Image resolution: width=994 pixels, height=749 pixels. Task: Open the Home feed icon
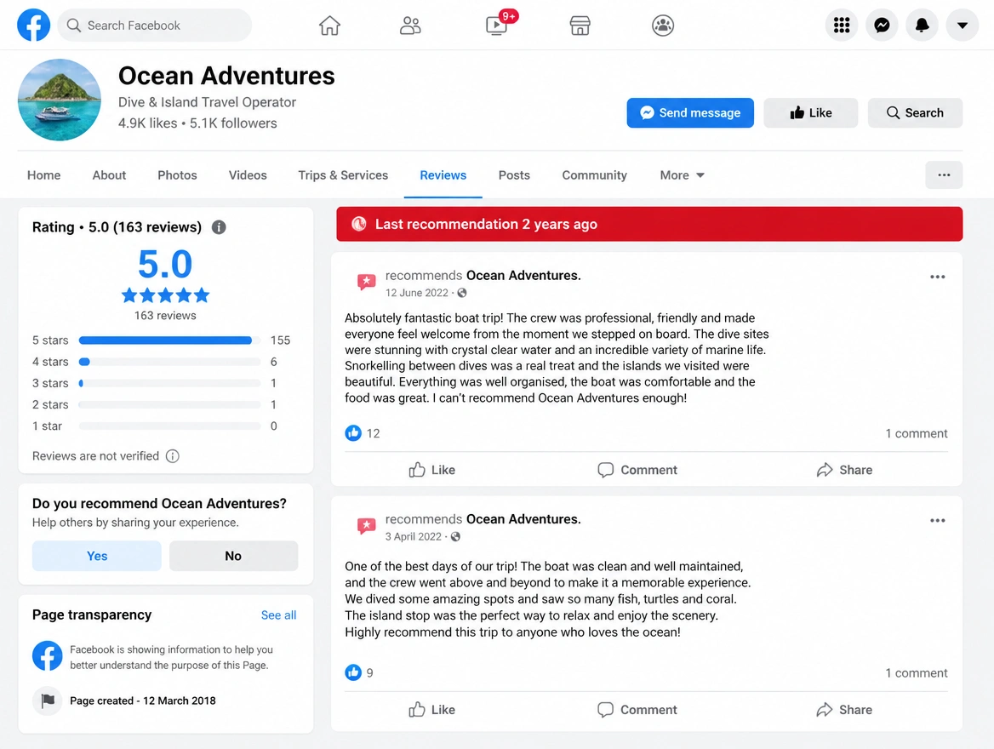coord(329,26)
